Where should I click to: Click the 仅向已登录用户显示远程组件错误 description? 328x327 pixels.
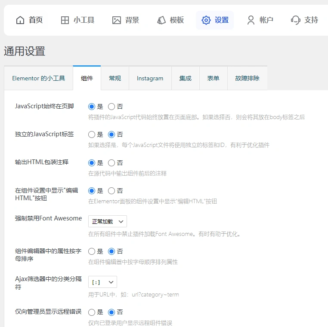coord(130,323)
